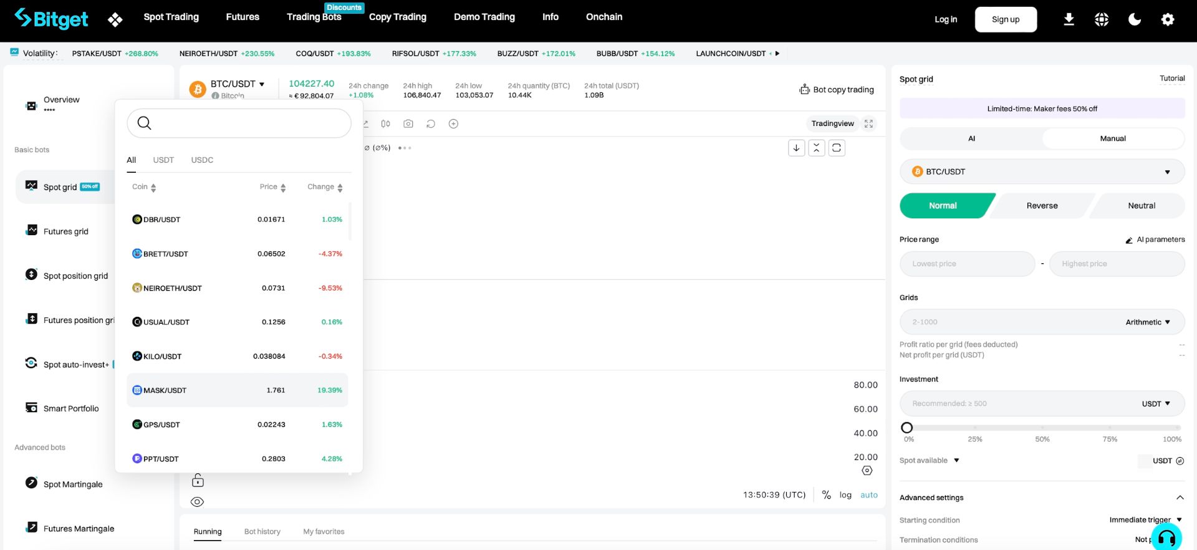The width and height of the screenshot is (1197, 550).
Task: Open the Spot Trading menu
Action: 171,17
